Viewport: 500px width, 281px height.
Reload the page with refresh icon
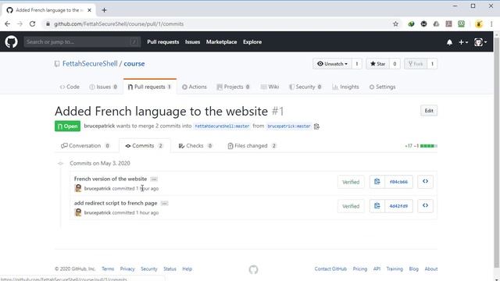pyautogui.click(x=32, y=24)
